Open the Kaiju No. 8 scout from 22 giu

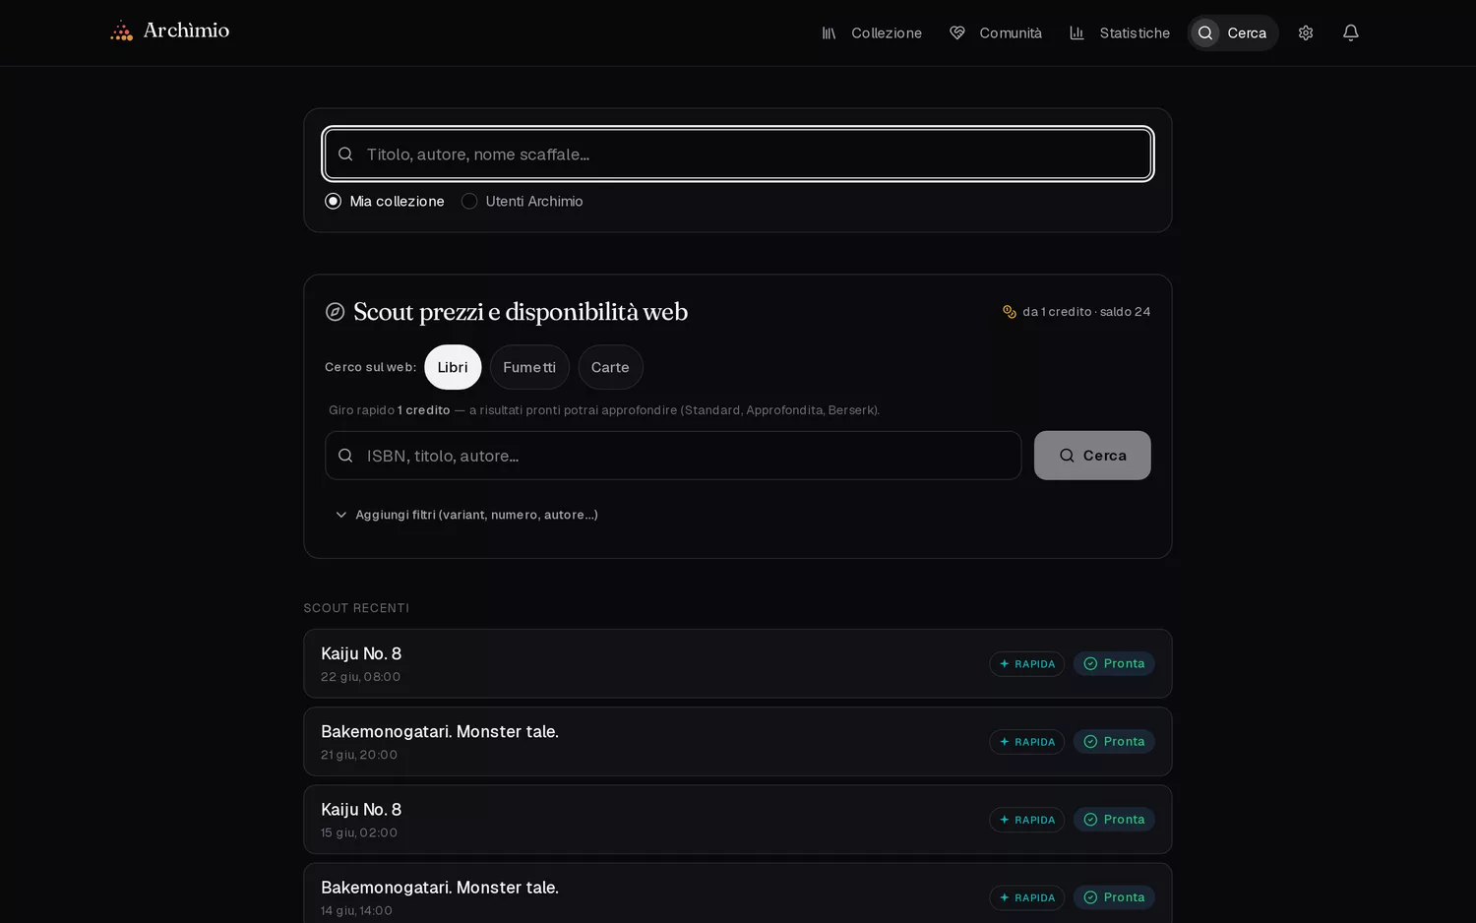[738, 663]
